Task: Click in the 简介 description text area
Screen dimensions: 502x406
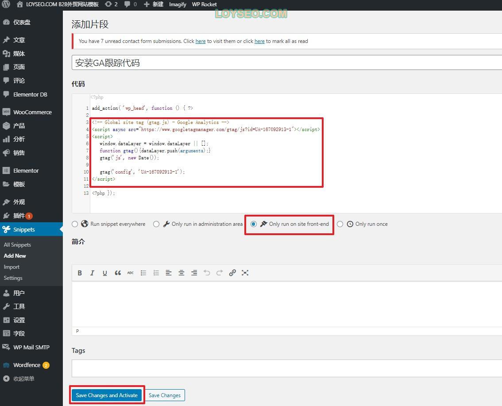Action: (x=287, y=304)
